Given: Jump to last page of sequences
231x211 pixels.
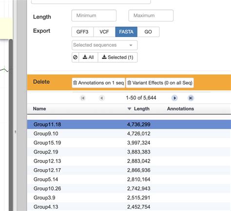Looking at the screenshot, I should [x=191, y=98].
